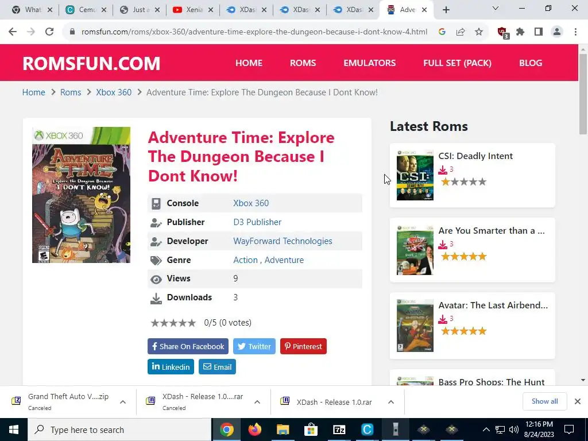
Task: Open the Xbox 360 console link
Action: coord(251,203)
